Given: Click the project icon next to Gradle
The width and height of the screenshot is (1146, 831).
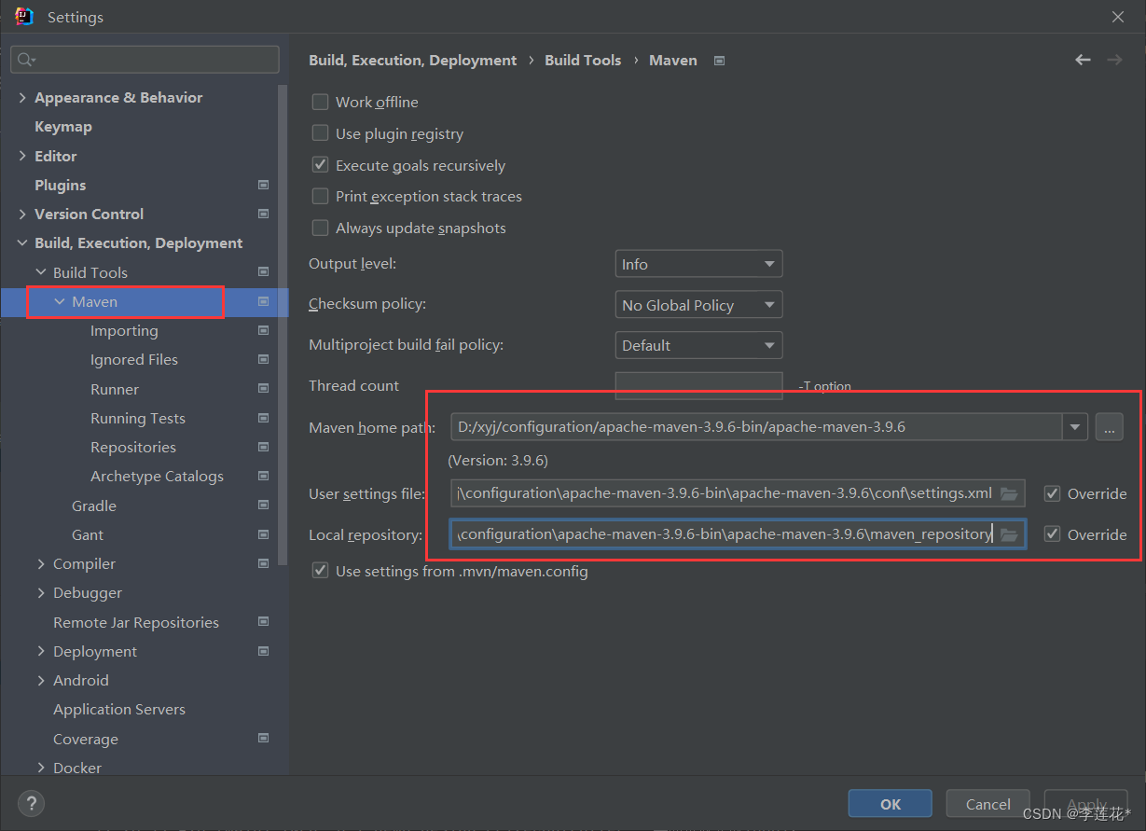Looking at the screenshot, I should coord(263,506).
